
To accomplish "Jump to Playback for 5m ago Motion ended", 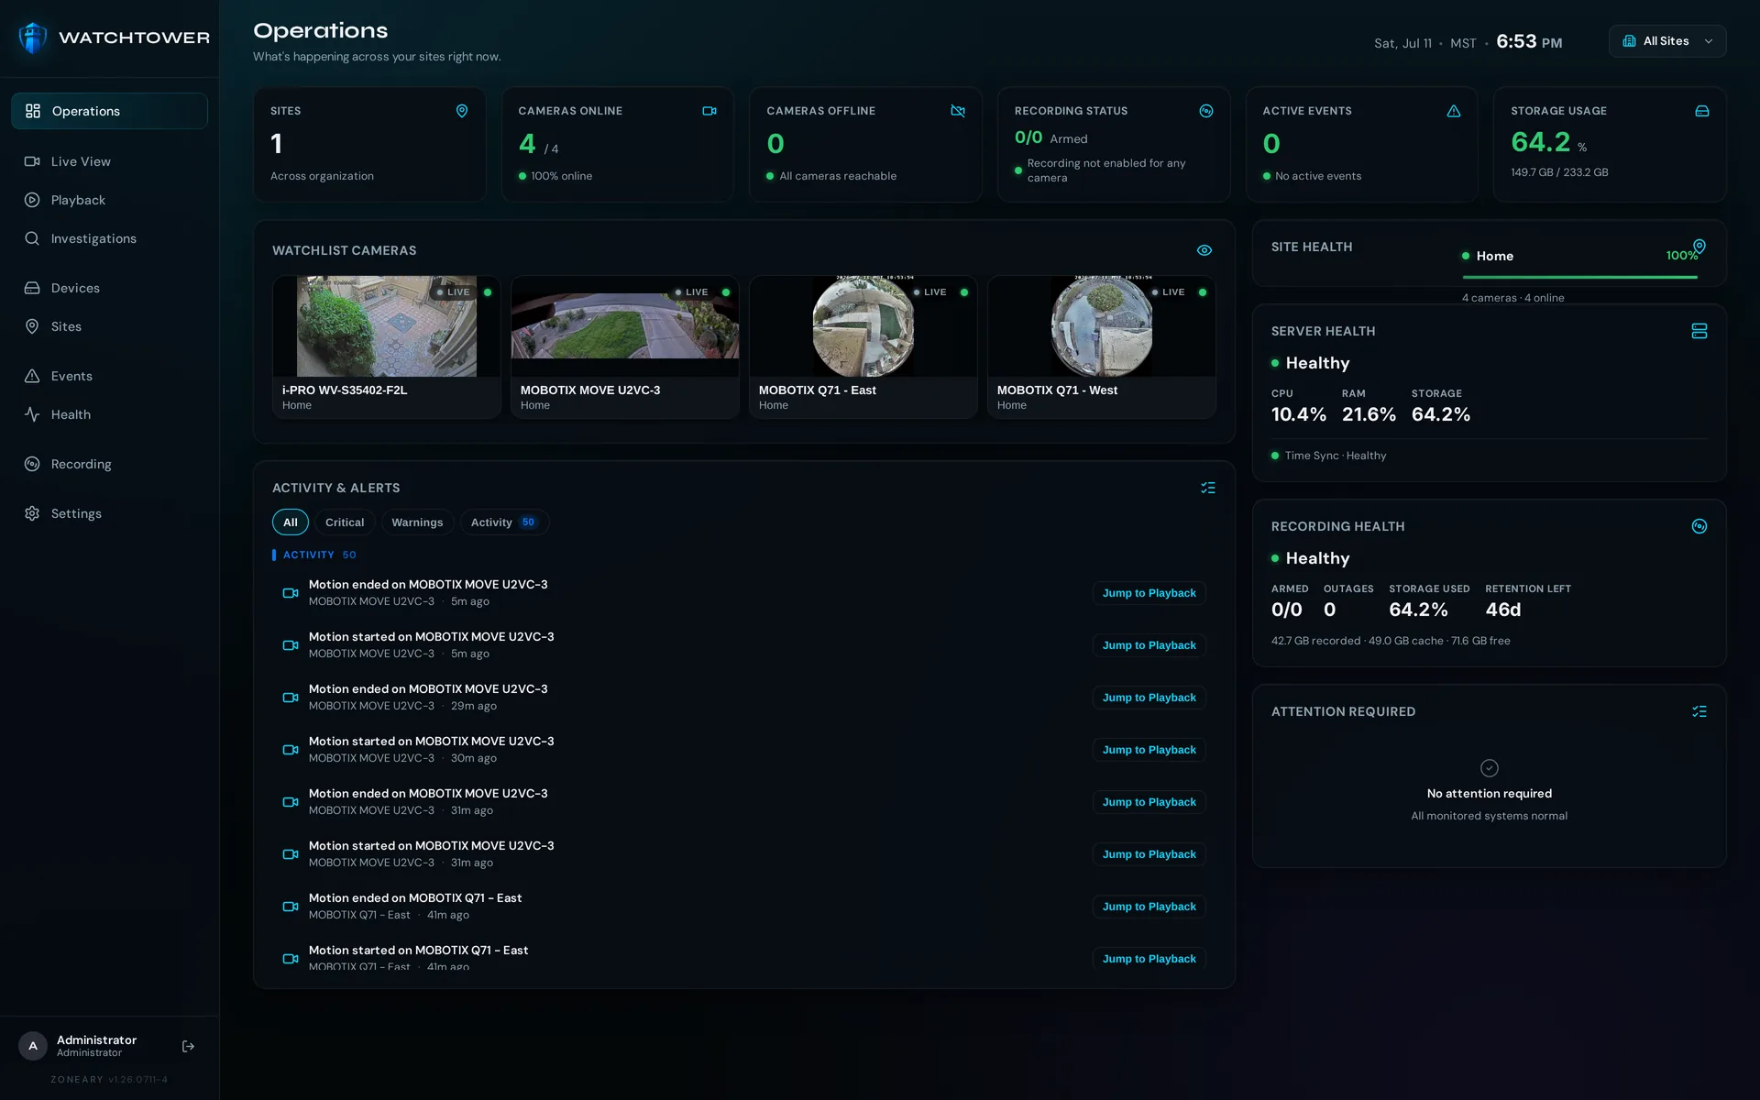I will [1149, 593].
